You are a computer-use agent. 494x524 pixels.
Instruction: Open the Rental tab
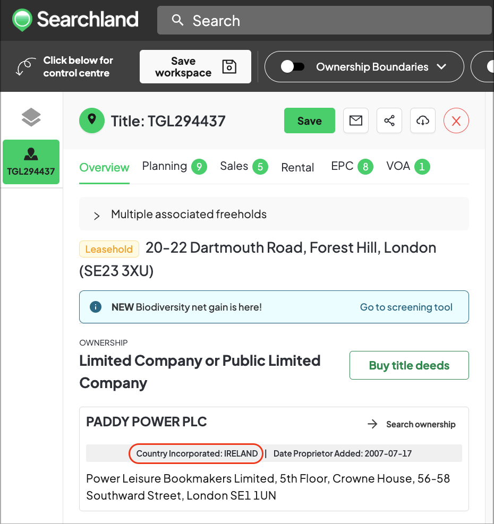(297, 167)
